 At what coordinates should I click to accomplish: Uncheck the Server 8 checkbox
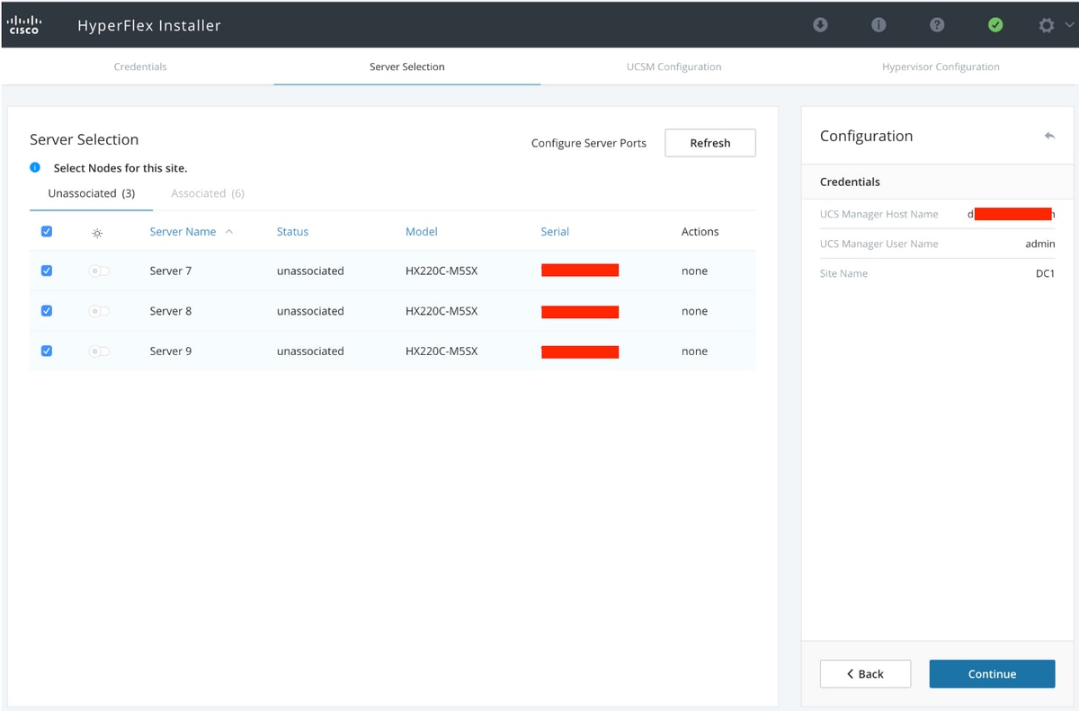pyautogui.click(x=47, y=311)
